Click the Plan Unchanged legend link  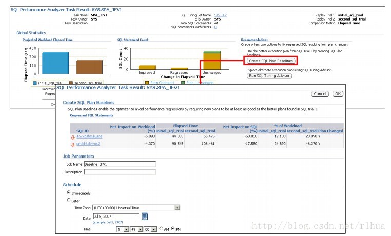pyautogui.click(x=200, y=83)
